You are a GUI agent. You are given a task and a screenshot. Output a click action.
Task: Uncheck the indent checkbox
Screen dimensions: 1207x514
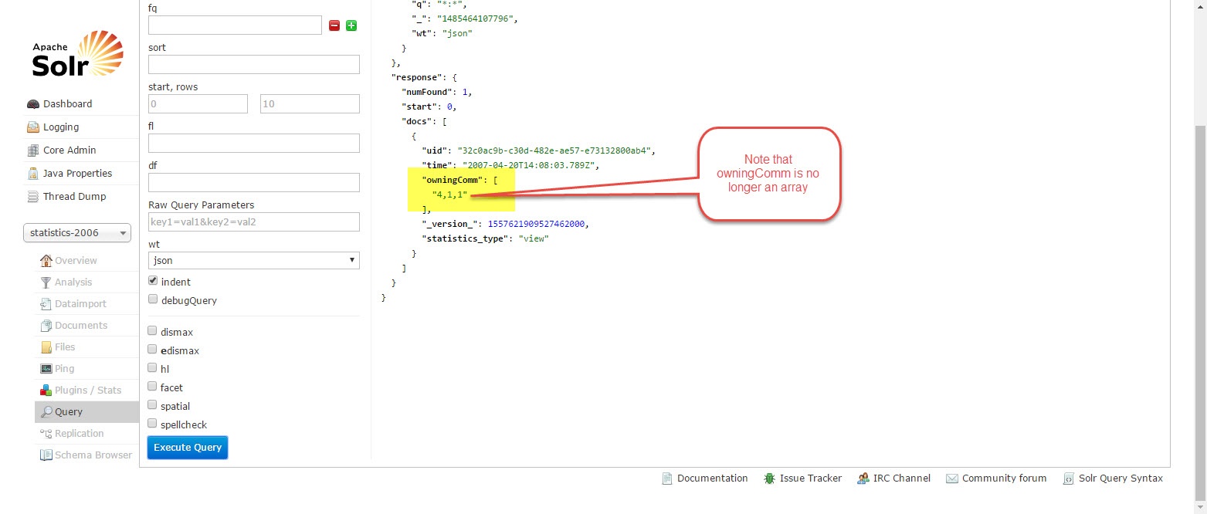(x=153, y=282)
